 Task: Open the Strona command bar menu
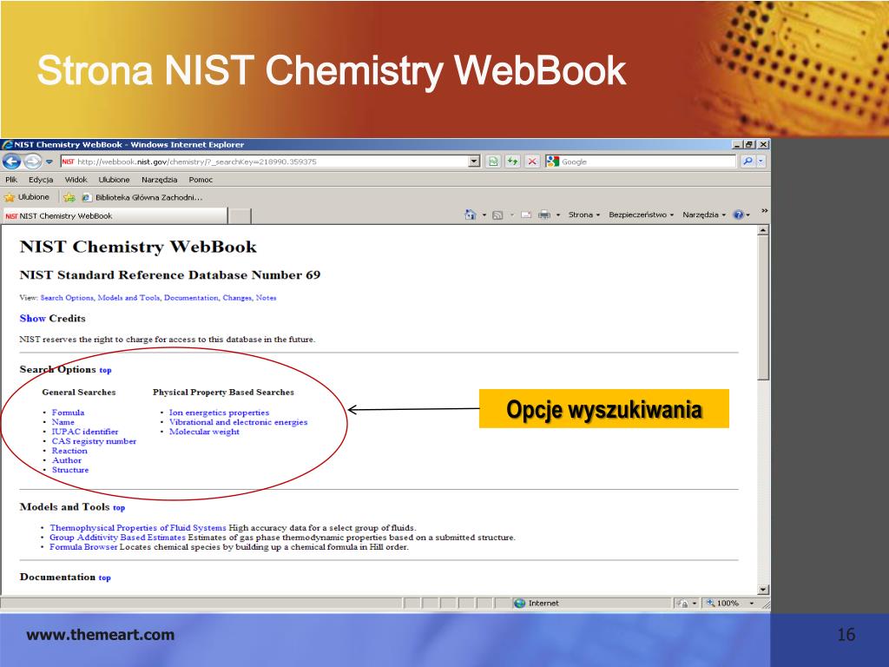pos(584,215)
